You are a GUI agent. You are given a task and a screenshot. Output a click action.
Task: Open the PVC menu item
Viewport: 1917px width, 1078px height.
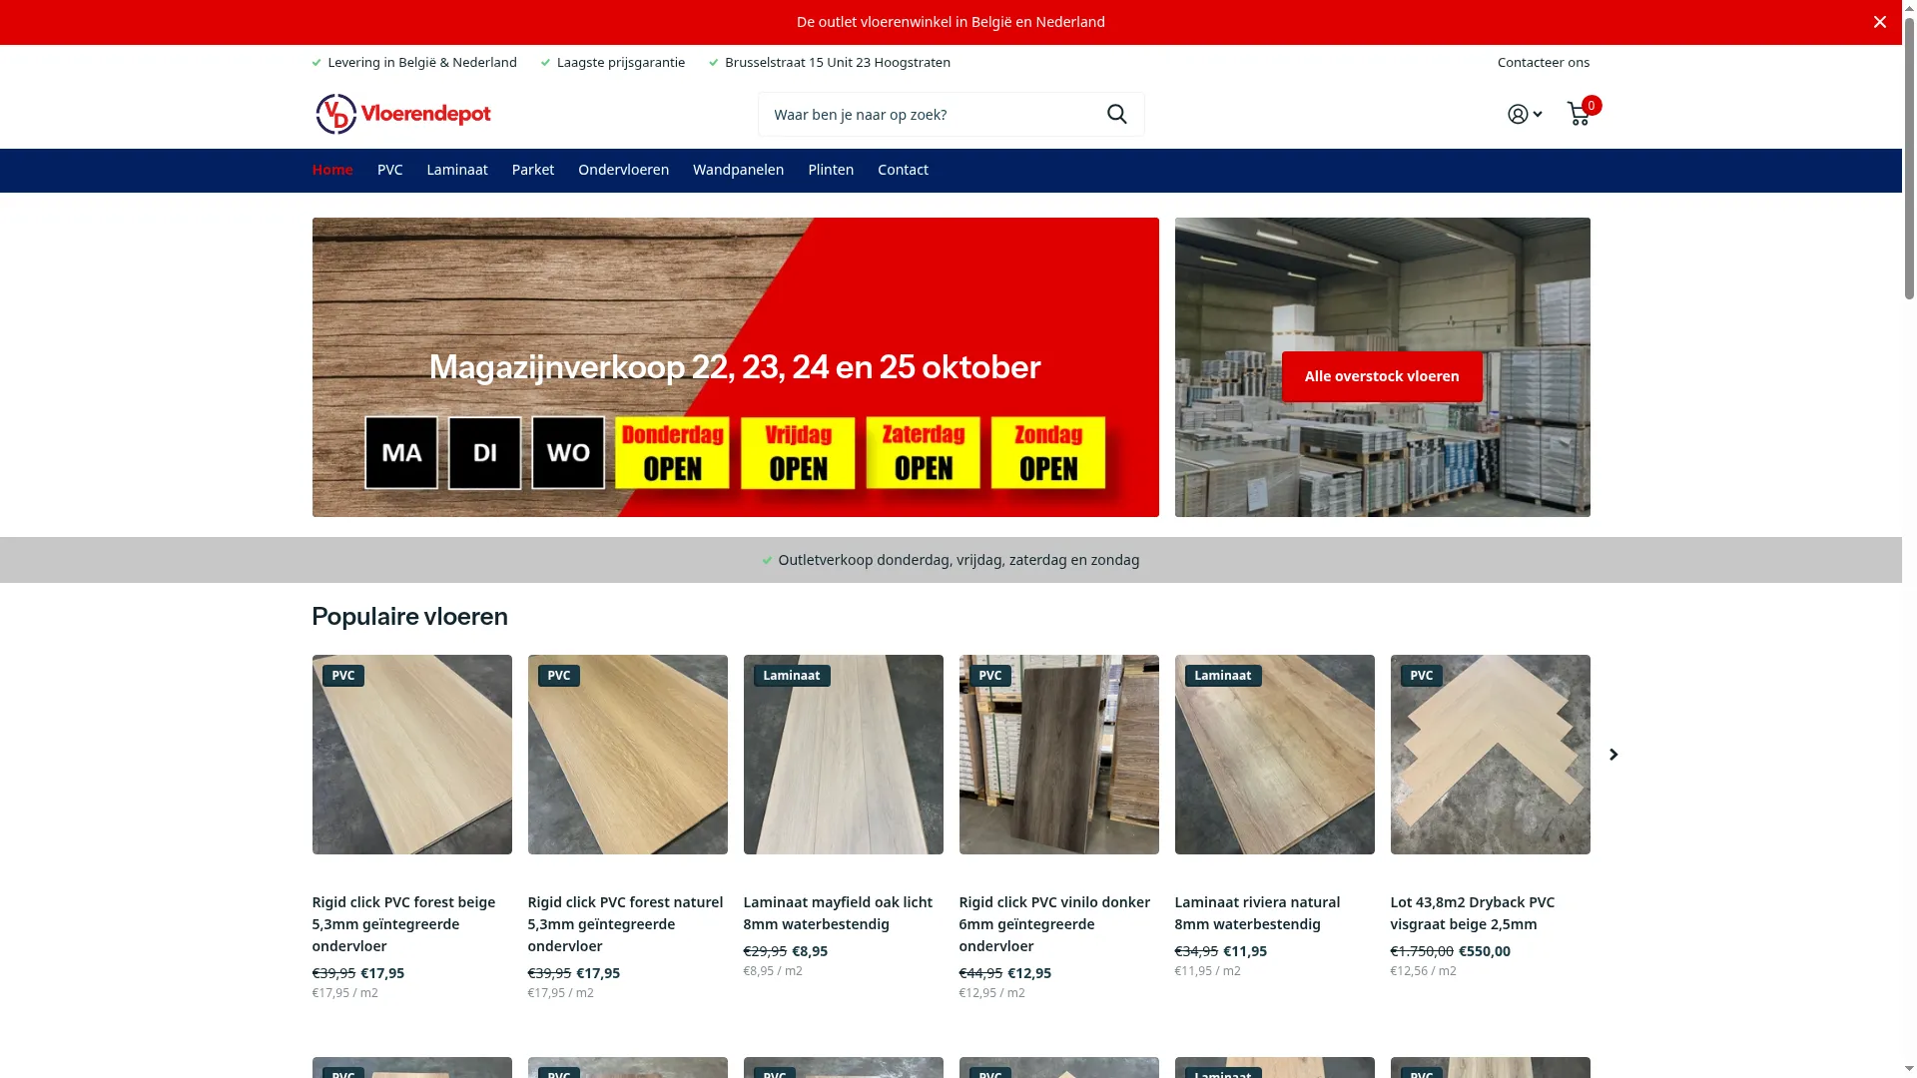pos(390,170)
